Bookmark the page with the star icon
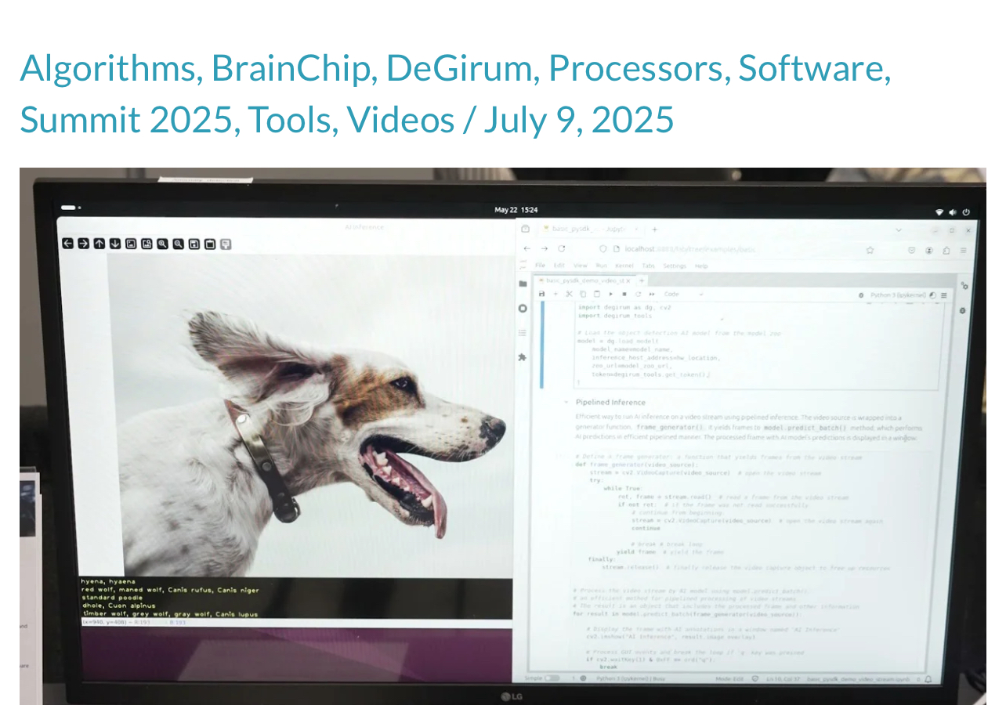 (x=870, y=250)
